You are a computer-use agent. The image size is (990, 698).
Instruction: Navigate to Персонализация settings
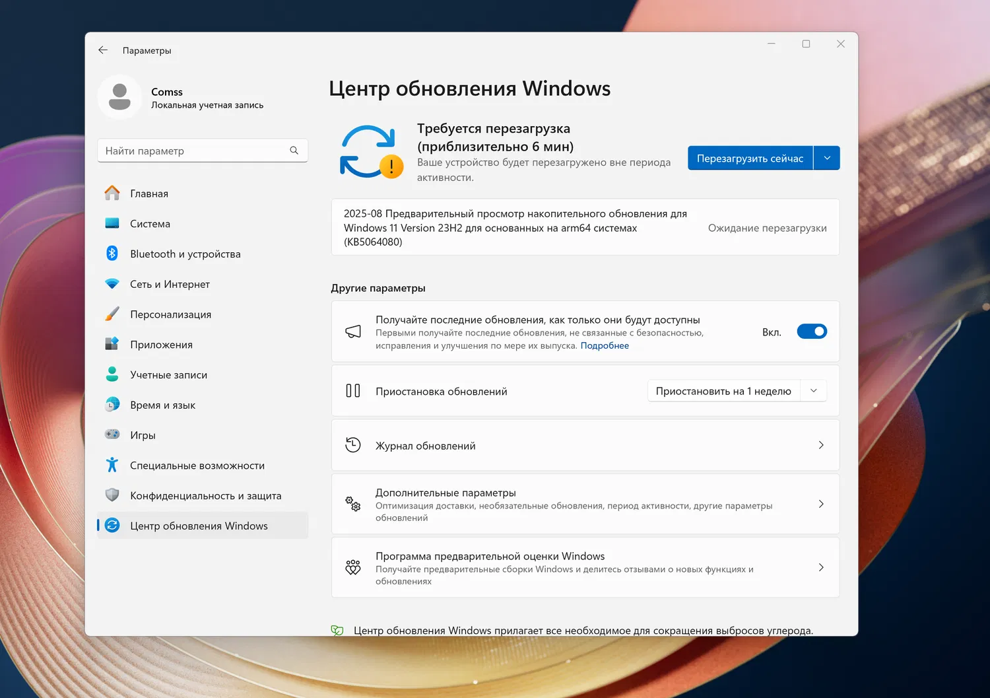(203, 314)
